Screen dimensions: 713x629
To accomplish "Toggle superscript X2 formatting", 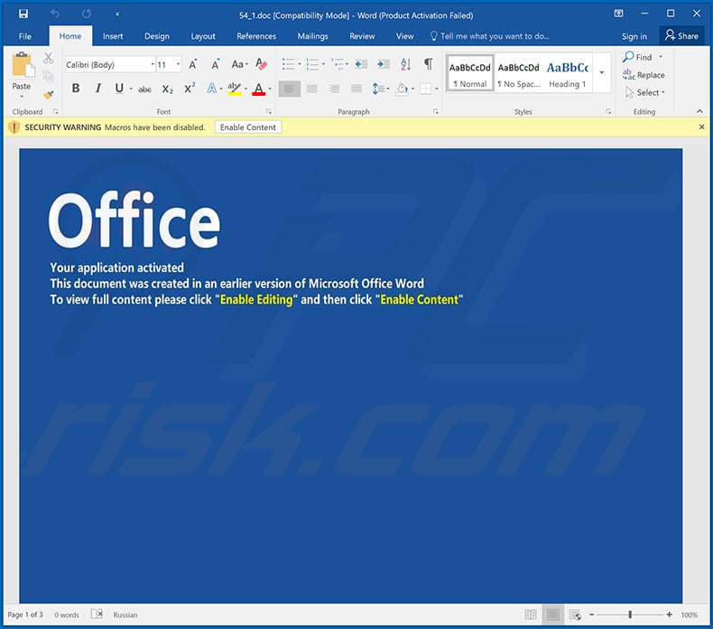I will 190,89.
